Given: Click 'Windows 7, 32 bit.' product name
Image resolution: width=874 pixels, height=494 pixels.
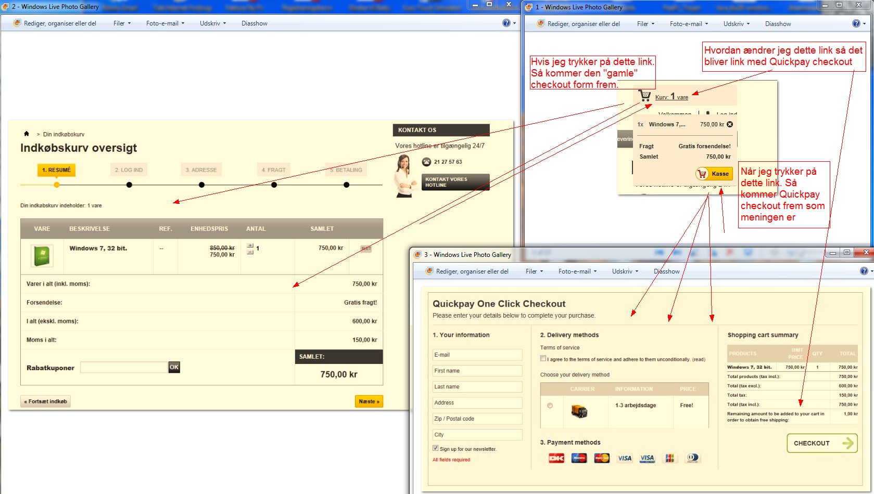Looking at the screenshot, I should point(98,248).
